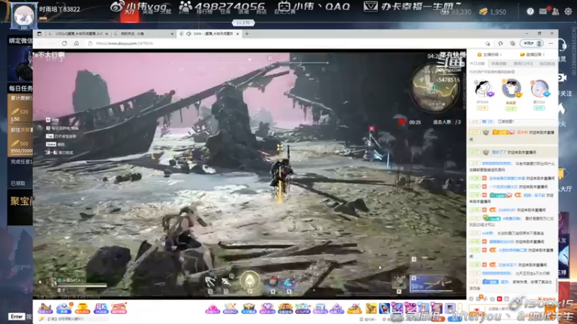Image resolution: width=577 pixels, height=324 pixels.
Task: Switch to the second browser tab
Action: (143, 34)
